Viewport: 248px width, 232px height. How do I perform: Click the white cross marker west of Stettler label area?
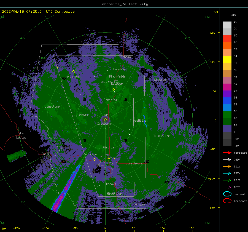(156, 111)
